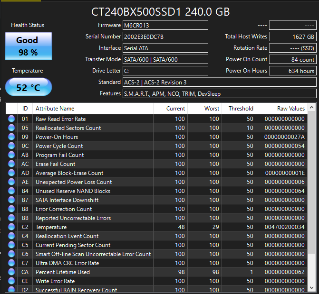The width and height of the screenshot is (319, 294).
Task: Click status orb of the C2 Temperature row
Action: [11, 227]
